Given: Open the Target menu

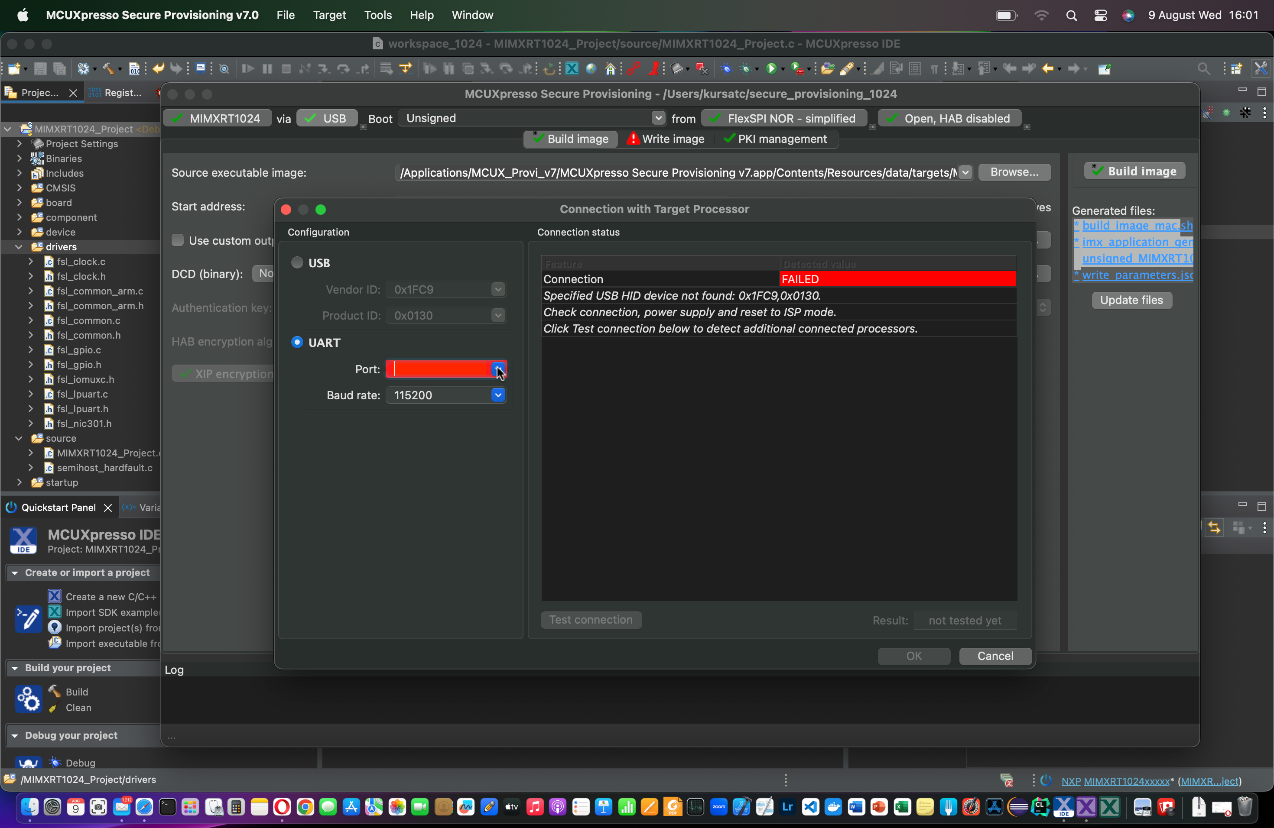Looking at the screenshot, I should (x=329, y=15).
